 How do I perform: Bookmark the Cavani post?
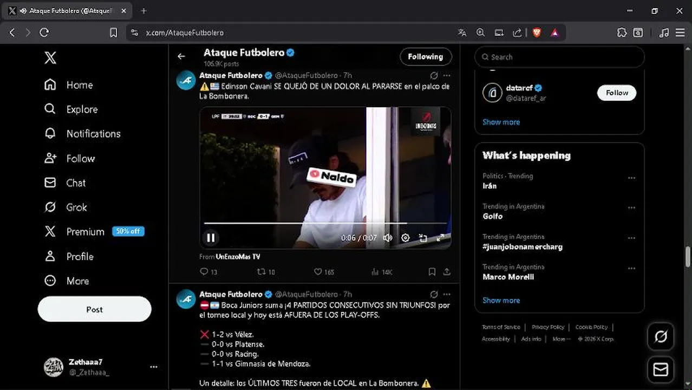pyautogui.click(x=432, y=272)
